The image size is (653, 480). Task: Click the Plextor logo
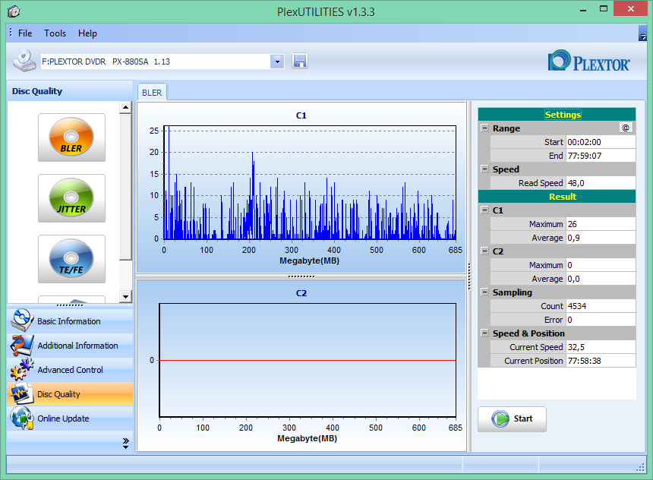point(588,62)
